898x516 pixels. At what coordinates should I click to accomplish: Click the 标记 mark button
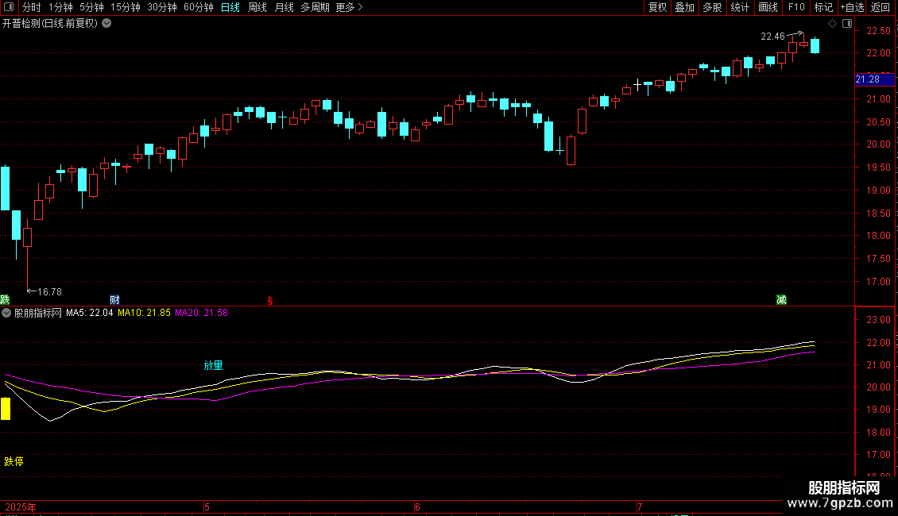pyautogui.click(x=823, y=7)
